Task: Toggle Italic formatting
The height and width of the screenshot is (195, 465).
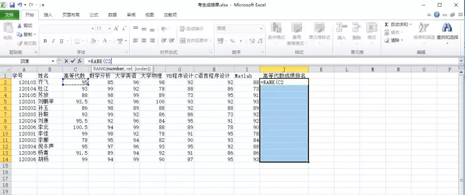Action: coord(53,41)
